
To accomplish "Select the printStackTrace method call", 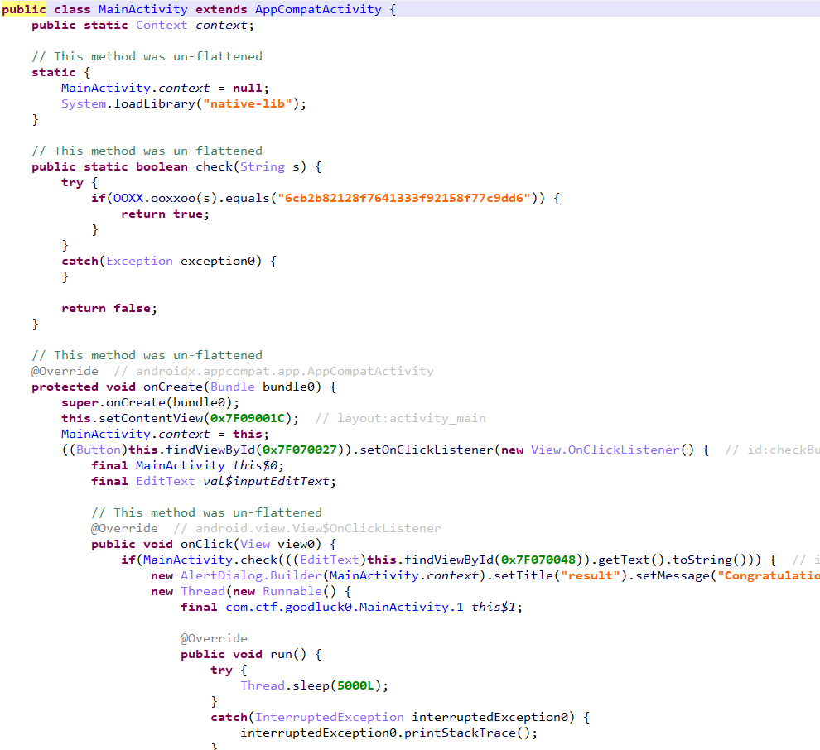I will tap(461, 733).
